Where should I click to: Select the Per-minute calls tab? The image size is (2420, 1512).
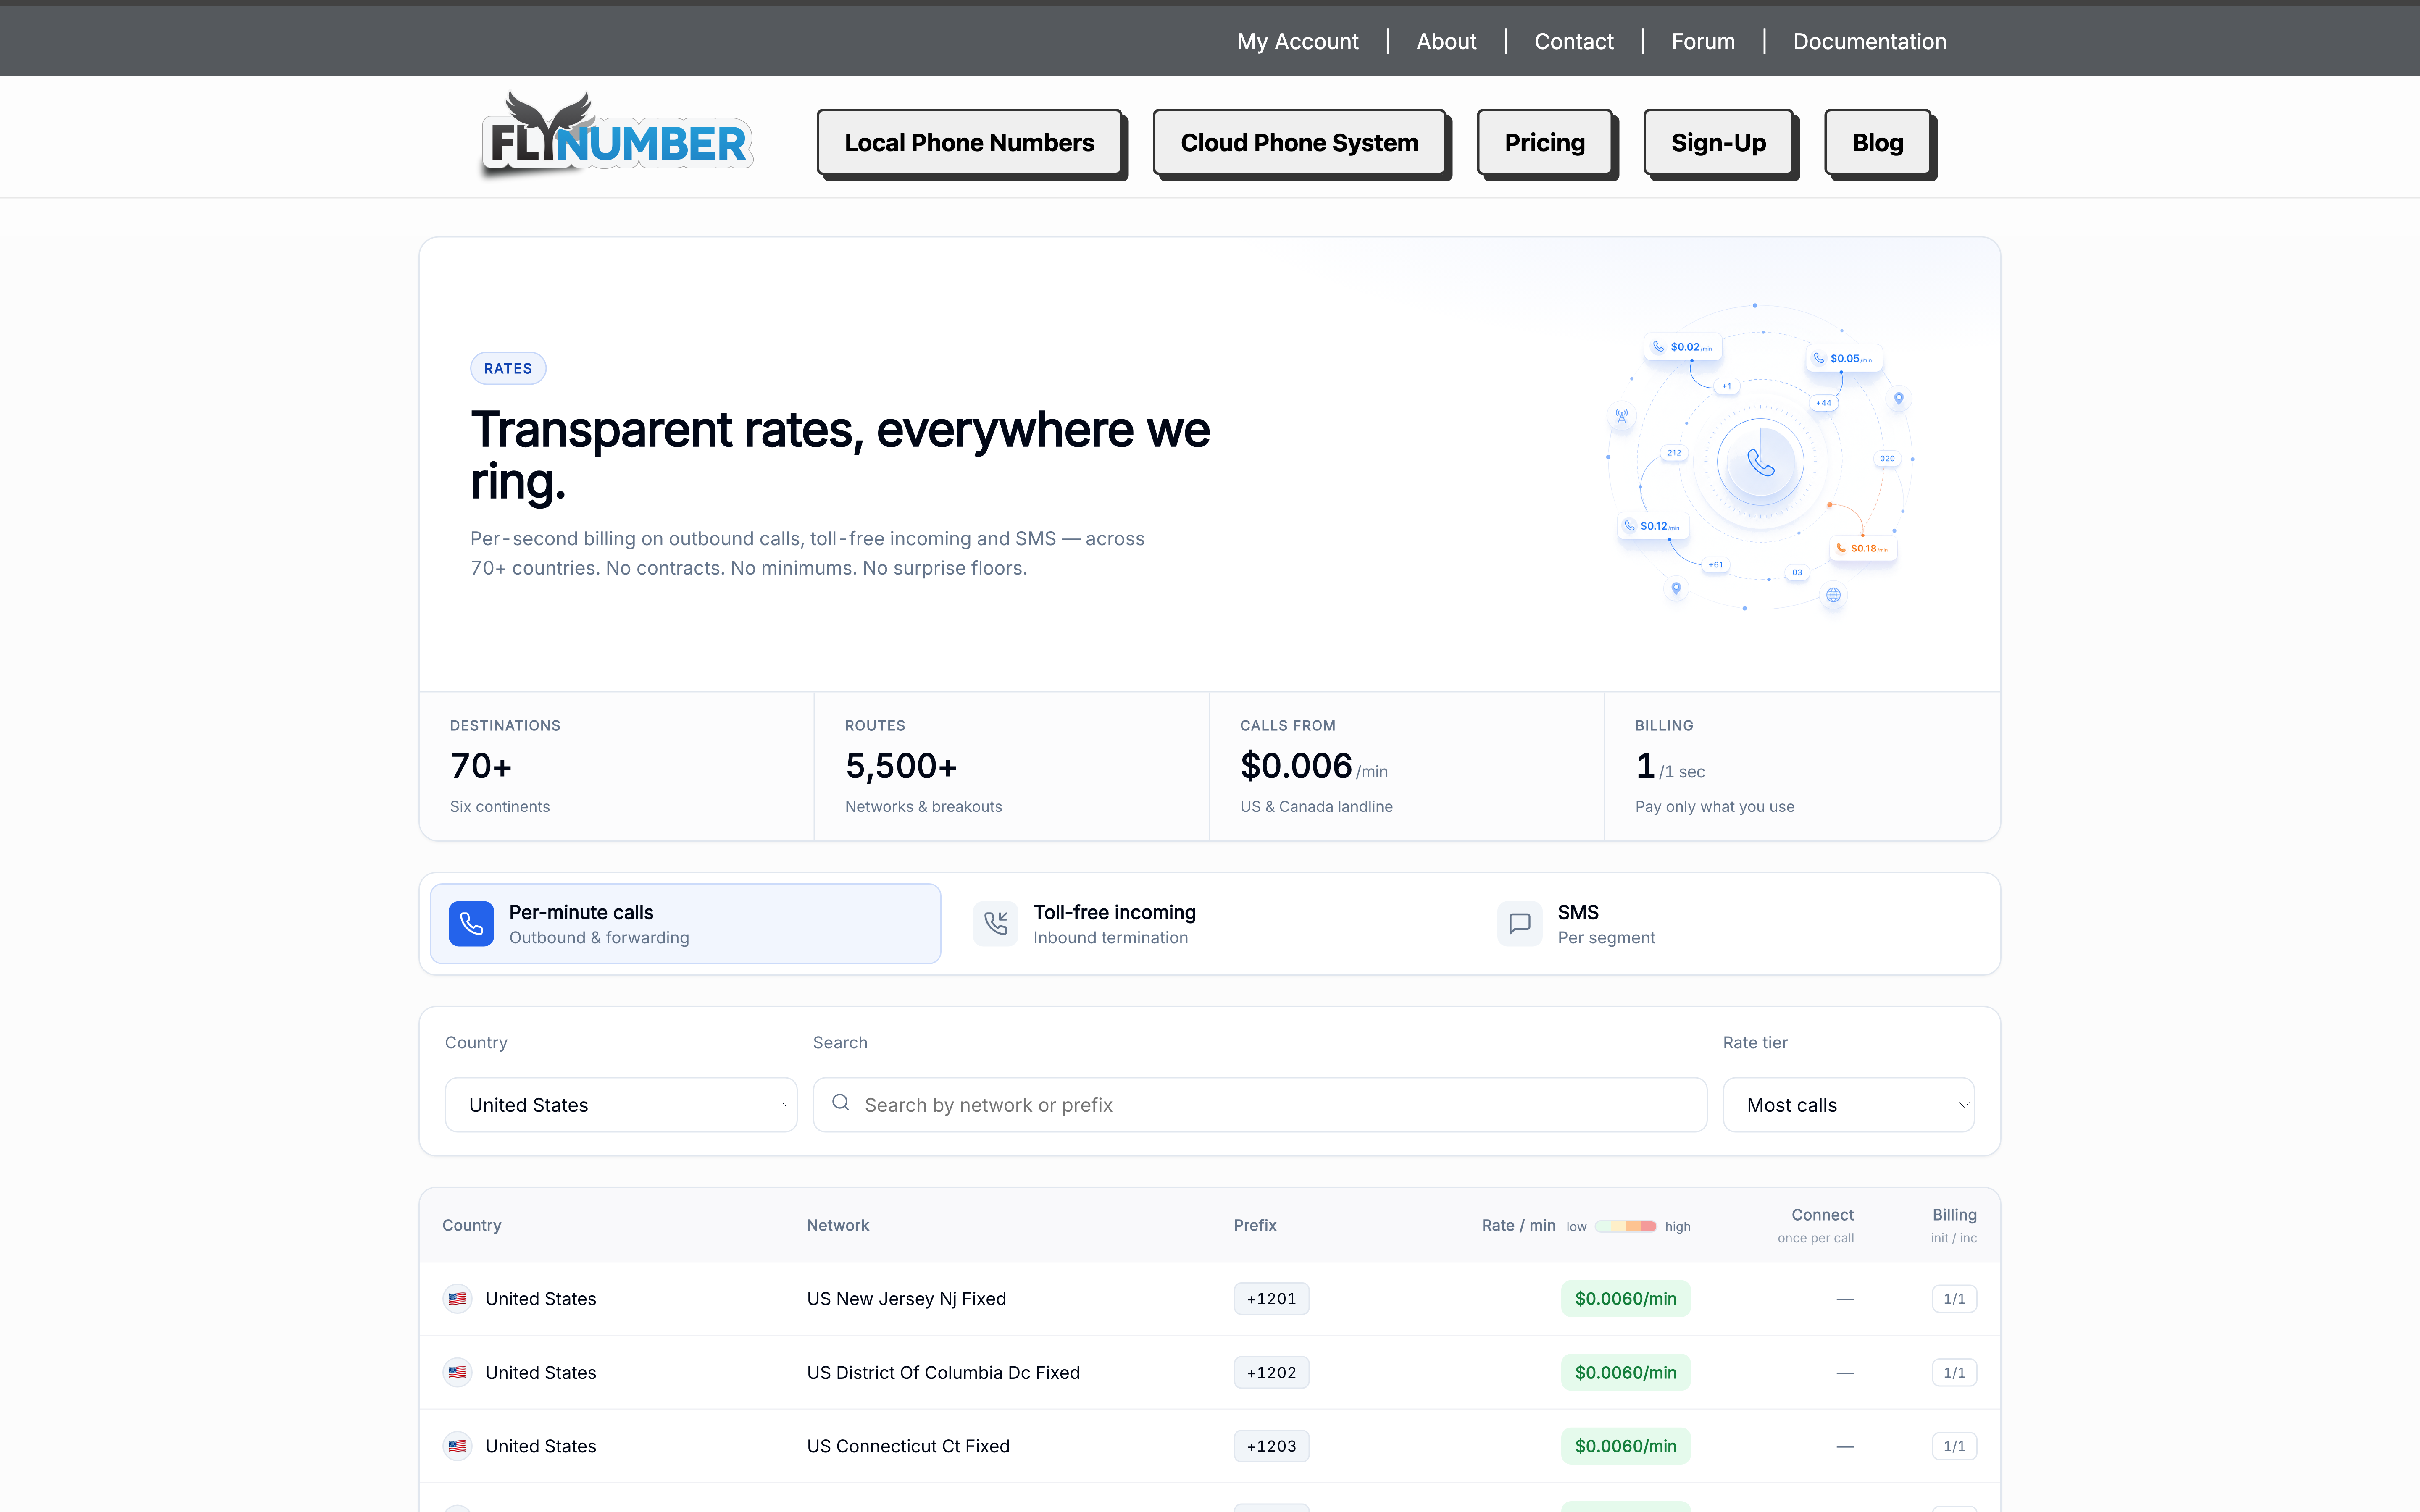(685, 924)
